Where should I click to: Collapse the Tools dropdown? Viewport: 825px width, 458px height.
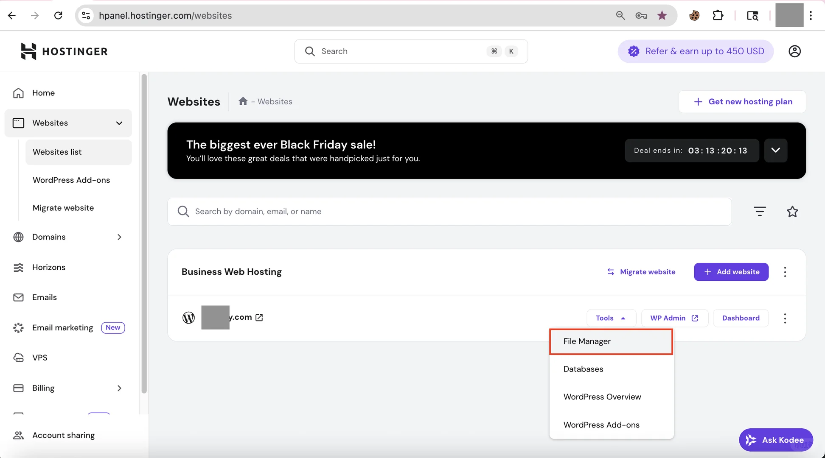(611, 318)
